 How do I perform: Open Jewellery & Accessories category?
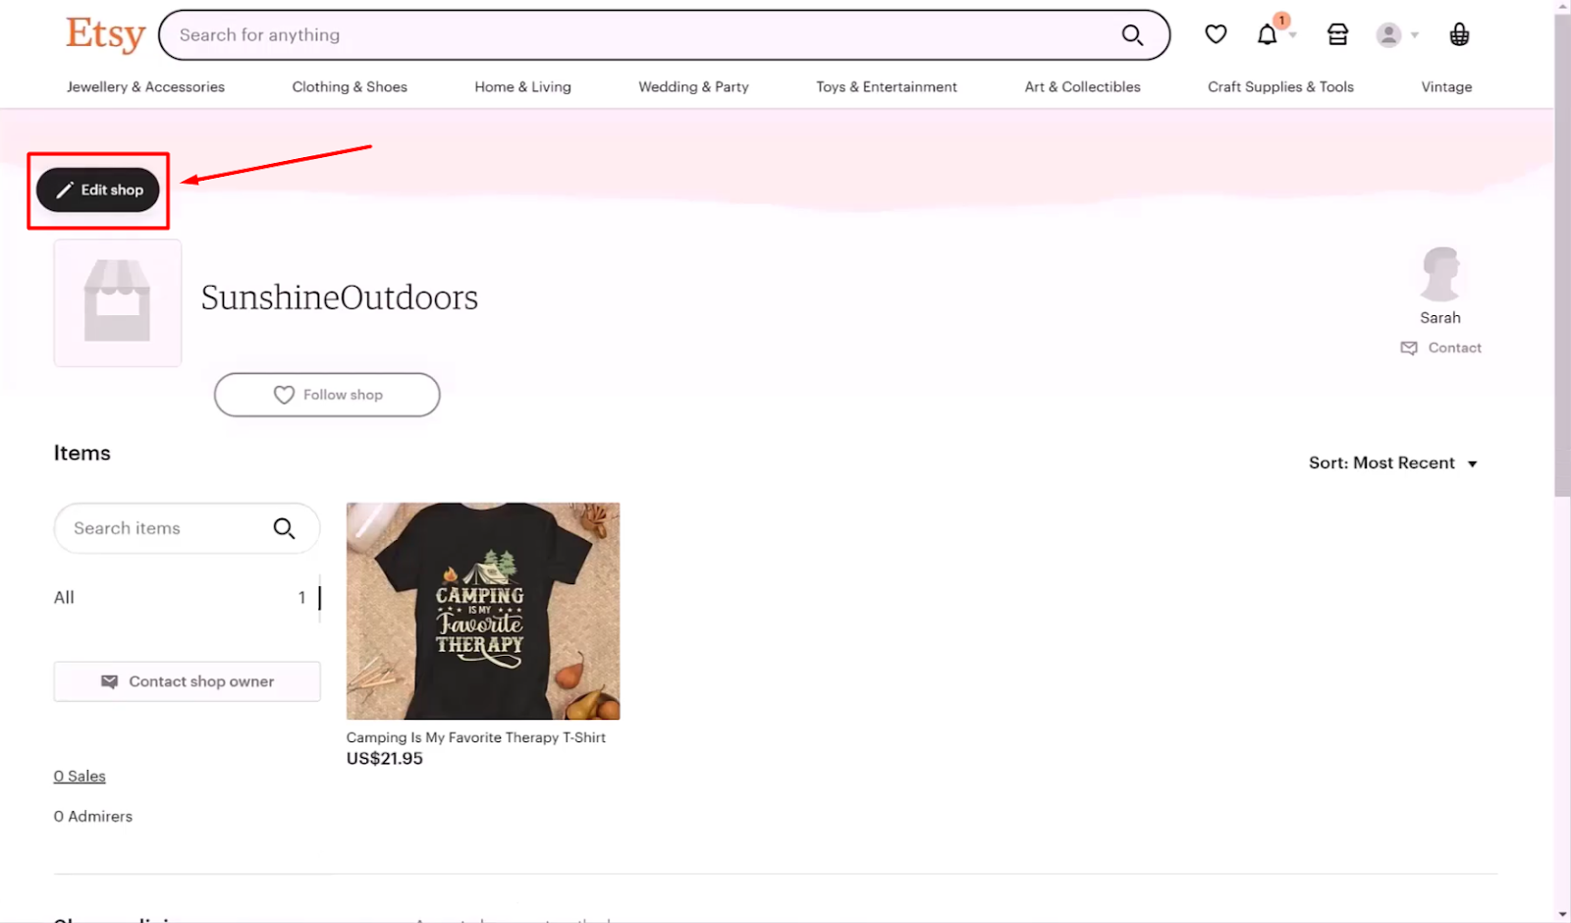tap(145, 86)
